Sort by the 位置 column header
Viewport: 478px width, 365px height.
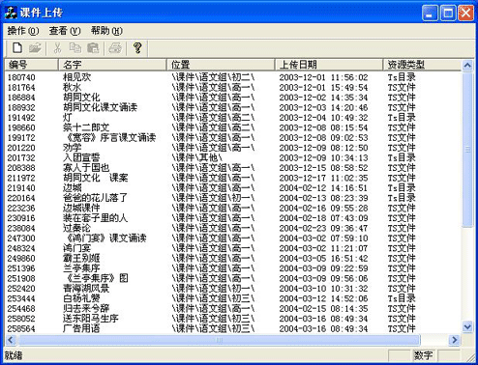click(x=221, y=65)
